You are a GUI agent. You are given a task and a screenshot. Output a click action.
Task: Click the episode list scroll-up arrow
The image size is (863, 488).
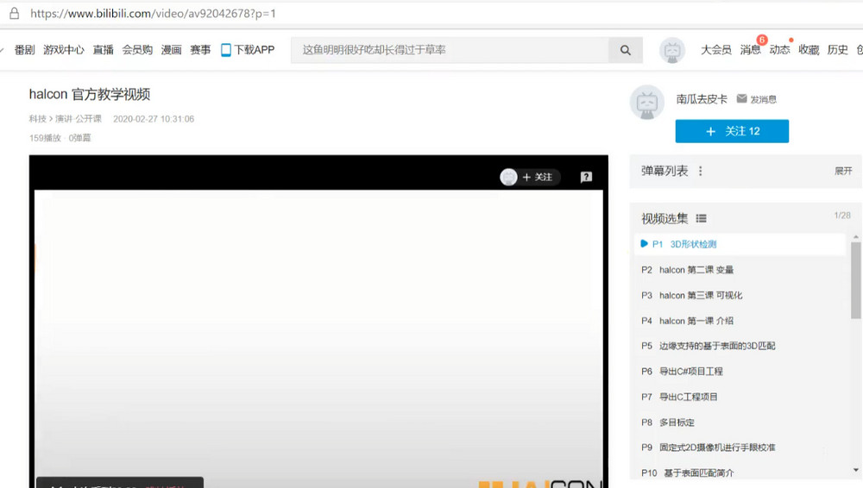(855, 236)
